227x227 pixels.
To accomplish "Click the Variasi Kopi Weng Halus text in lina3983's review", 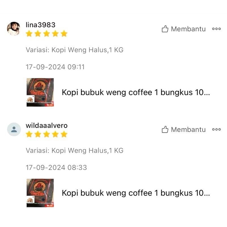I will 75,50.
